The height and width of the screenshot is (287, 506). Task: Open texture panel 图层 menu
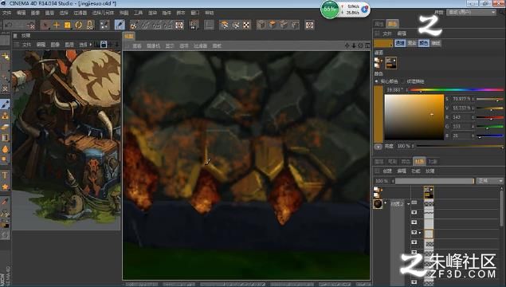69,45
